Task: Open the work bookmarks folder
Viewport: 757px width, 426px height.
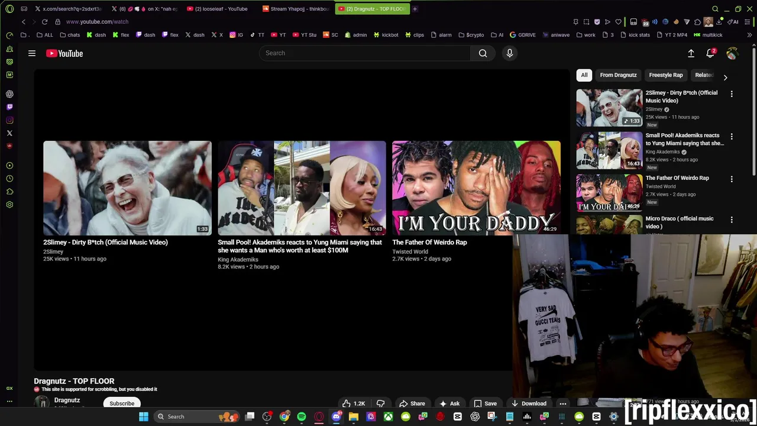Action: coord(585,35)
